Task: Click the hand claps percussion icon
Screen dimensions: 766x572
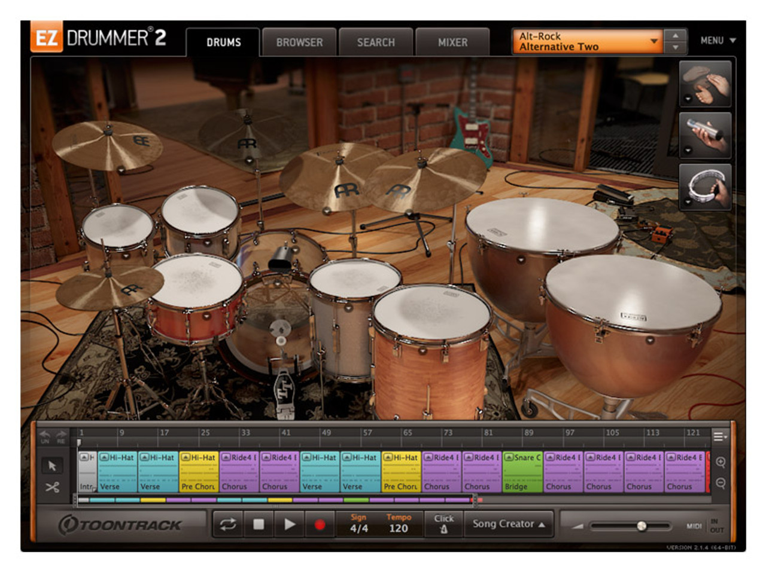Action: pos(705,84)
